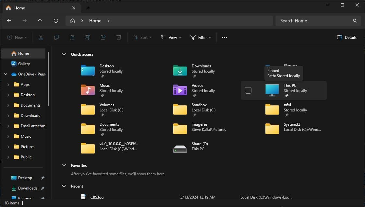The height and width of the screenshot is (207, 365).
Task: Open the View options dropdown
Action: (x=171, y=37)
